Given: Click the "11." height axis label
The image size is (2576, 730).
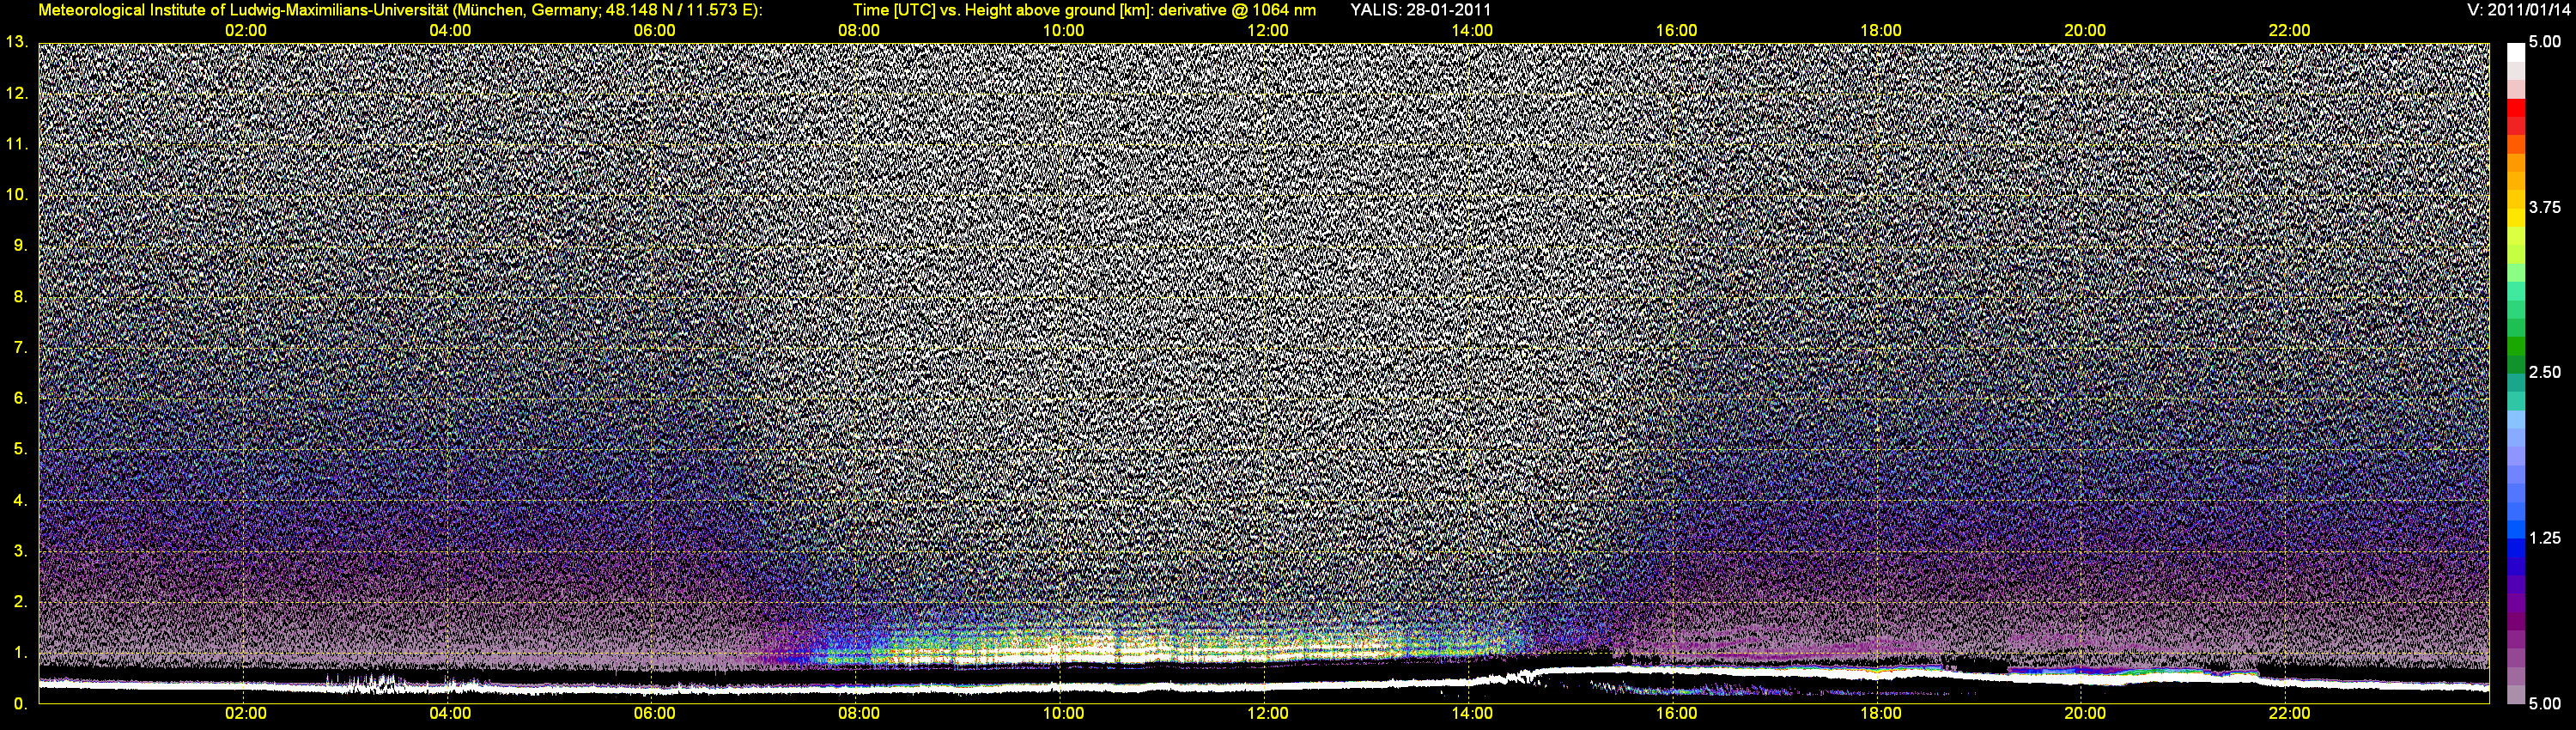Looking at the screenshot, I should 17,144.
